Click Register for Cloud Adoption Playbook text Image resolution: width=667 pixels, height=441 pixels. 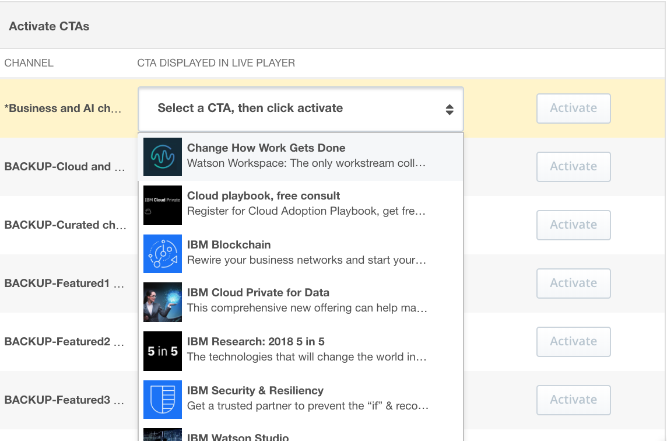pos(306,212)
